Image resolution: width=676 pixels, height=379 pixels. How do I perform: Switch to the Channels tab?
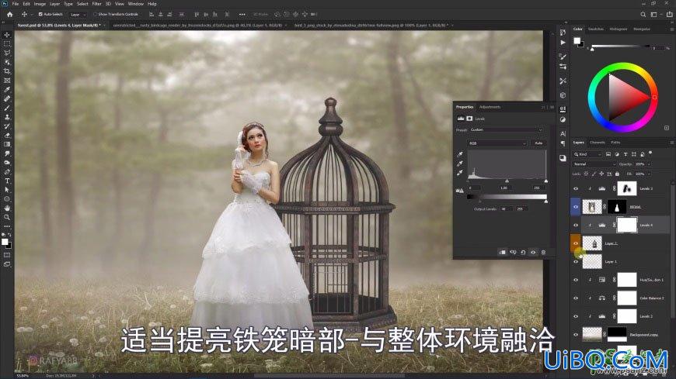click(x=597, y=143)
